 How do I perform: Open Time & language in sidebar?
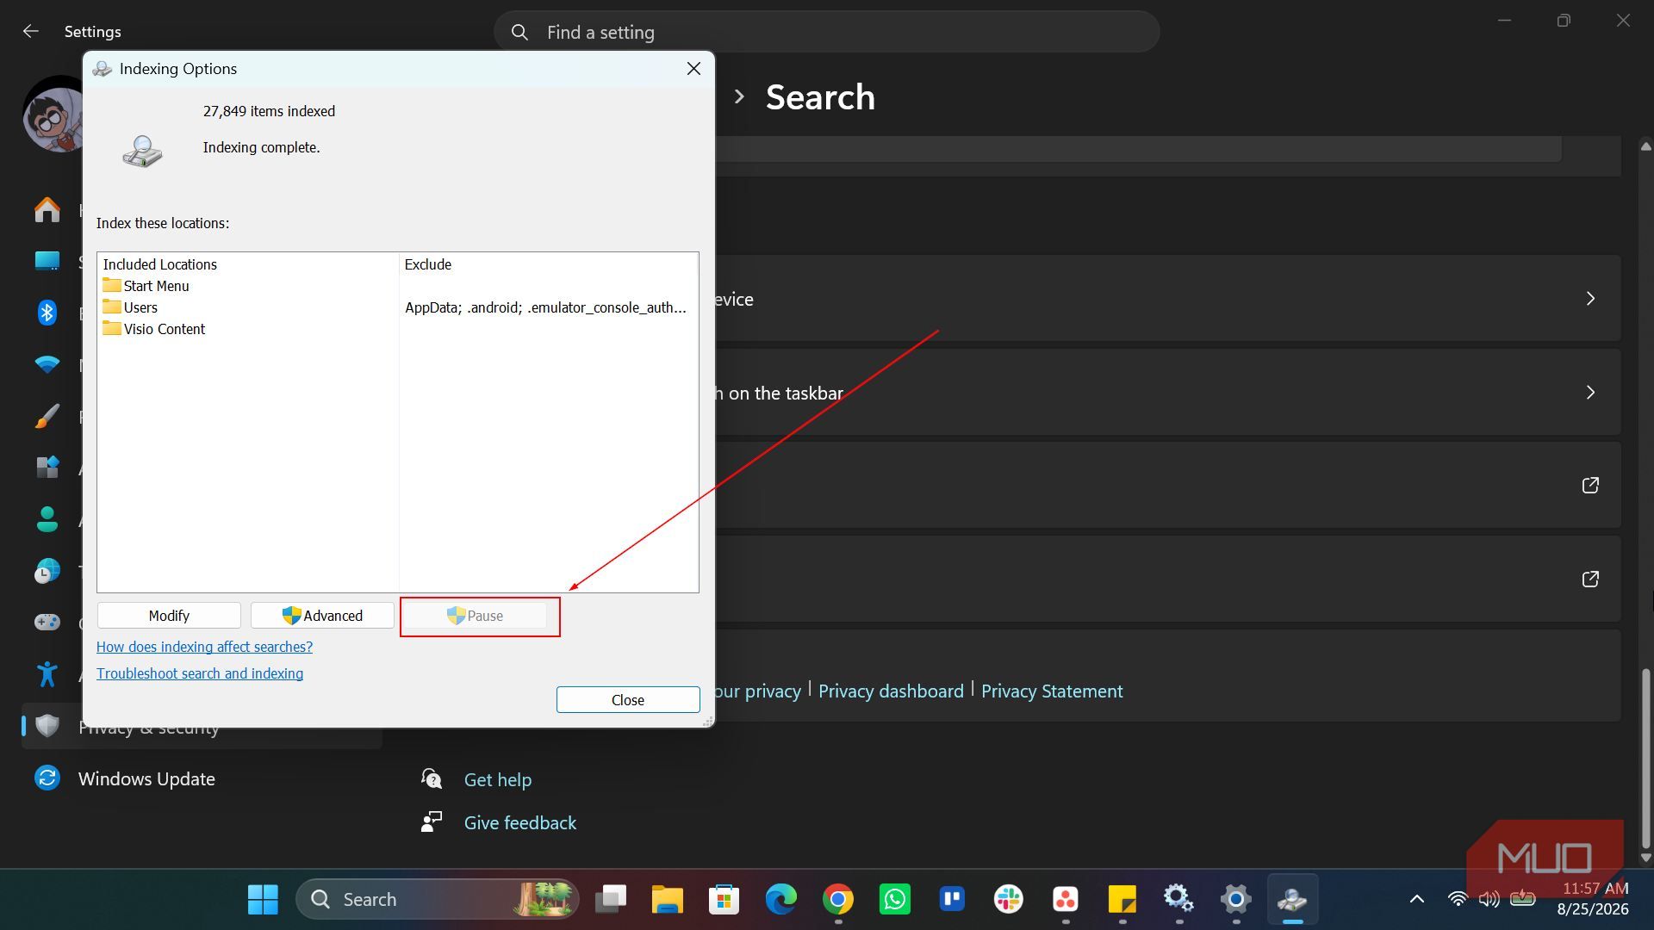pyautogui.click(x=47, y=571)
